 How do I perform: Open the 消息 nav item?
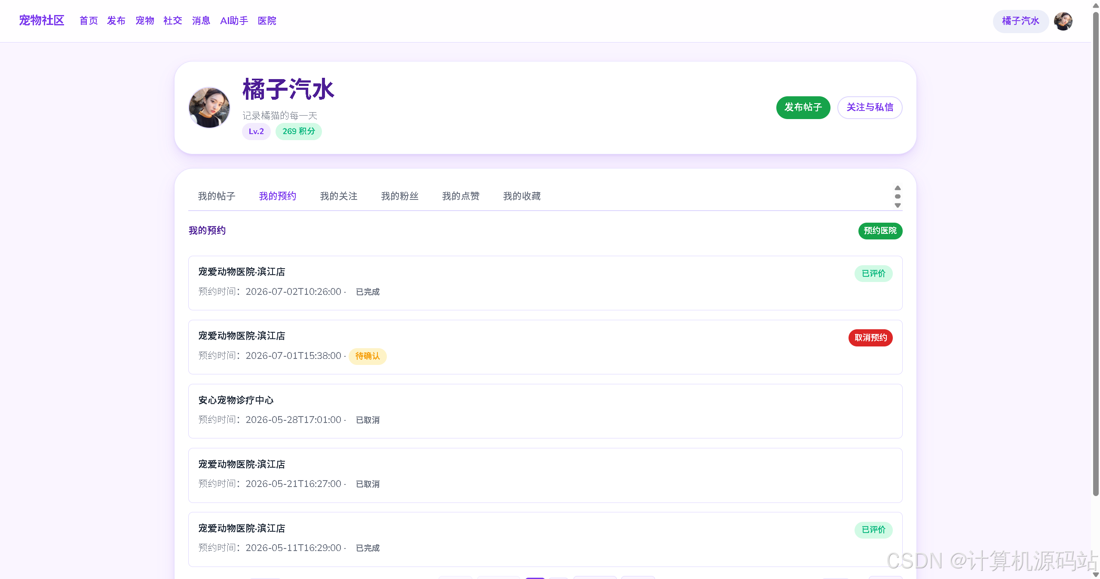[x=201, y=21]
